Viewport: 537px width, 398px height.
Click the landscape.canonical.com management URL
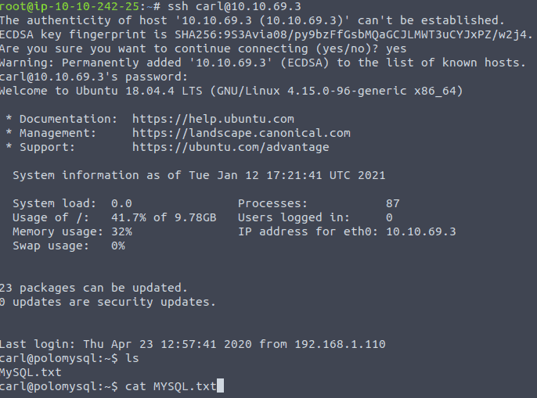pos(241,133)
